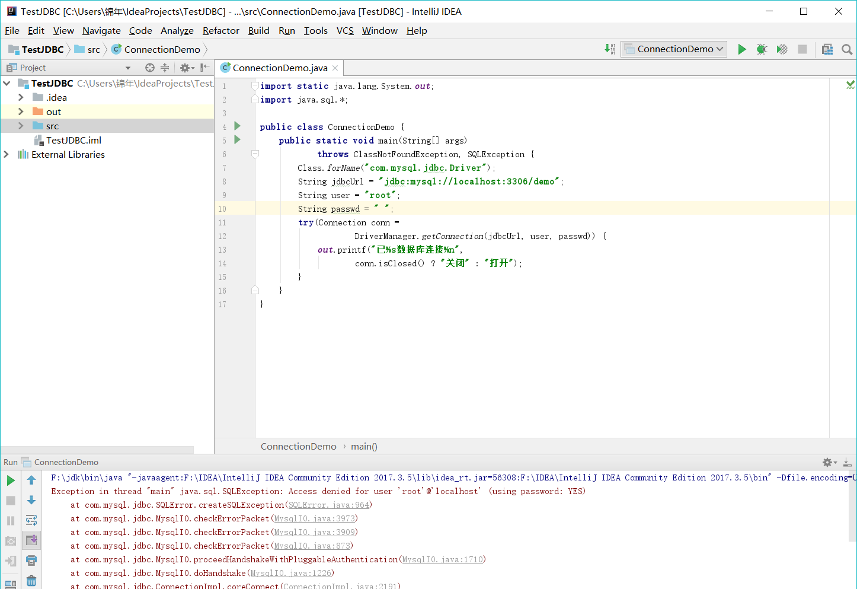Click the jdbcUrl string on line 8
This screenshot has height=589, width=857.
pos(469,182)
